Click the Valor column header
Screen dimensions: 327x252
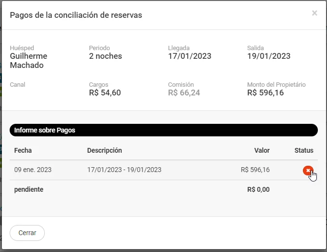coord(262,150)
